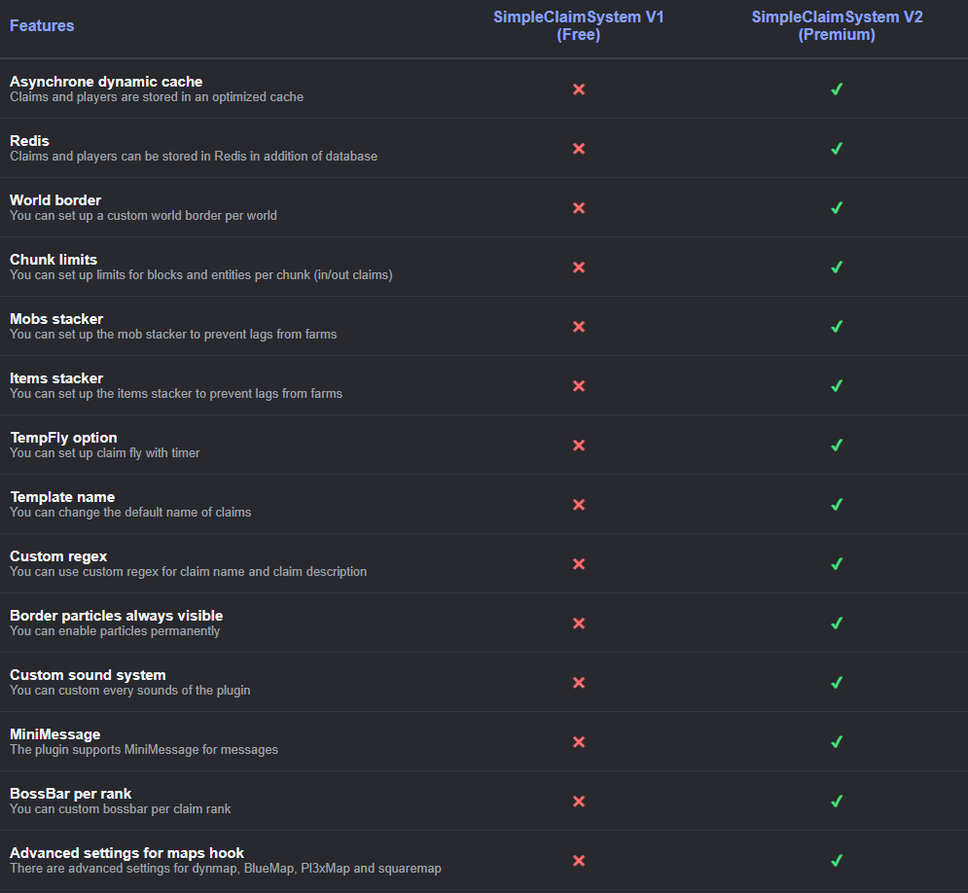Click text 'The plugin supports MiniMessage for messages'
This screenshot has width=968, height=893.
(x=144, y=749)
